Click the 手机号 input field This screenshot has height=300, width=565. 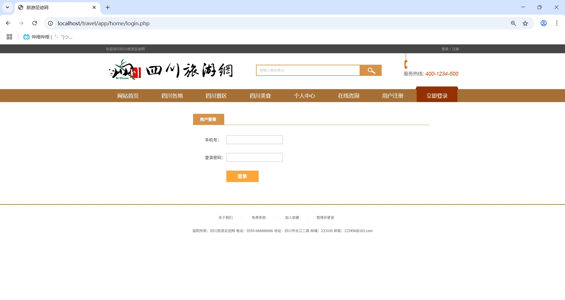pos(254,140)
